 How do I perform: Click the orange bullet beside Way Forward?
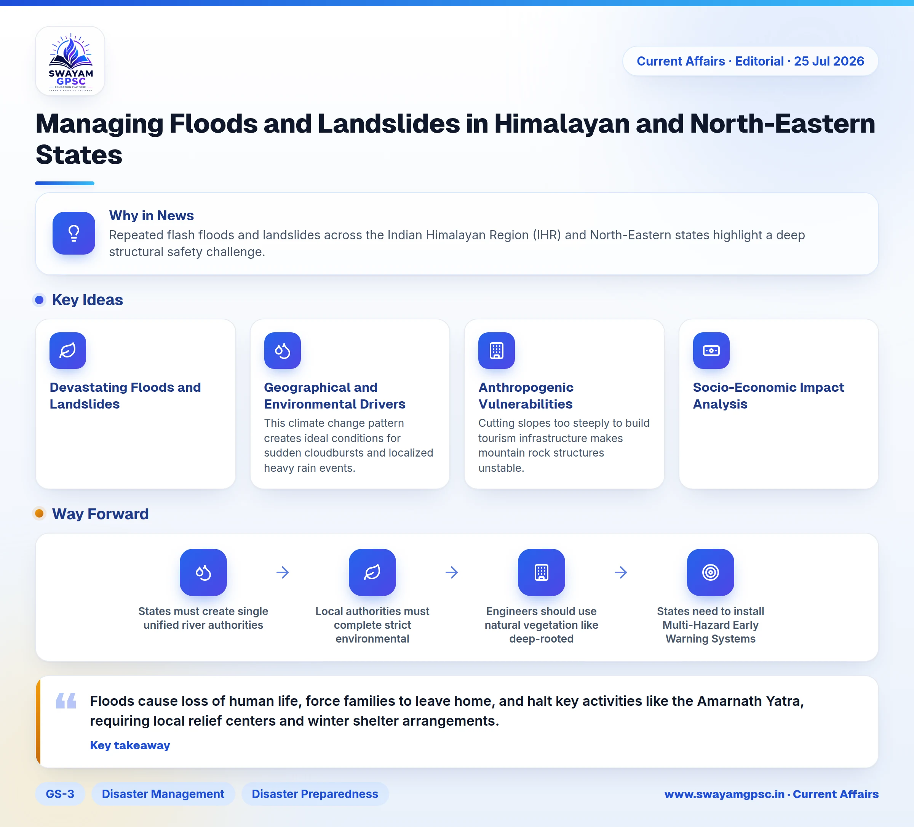tap(40, 513)
